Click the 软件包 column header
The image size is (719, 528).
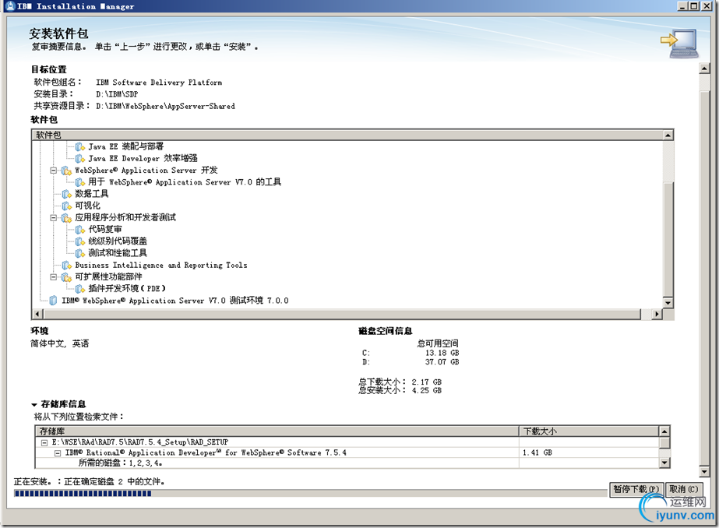click(x=348, y=135)
